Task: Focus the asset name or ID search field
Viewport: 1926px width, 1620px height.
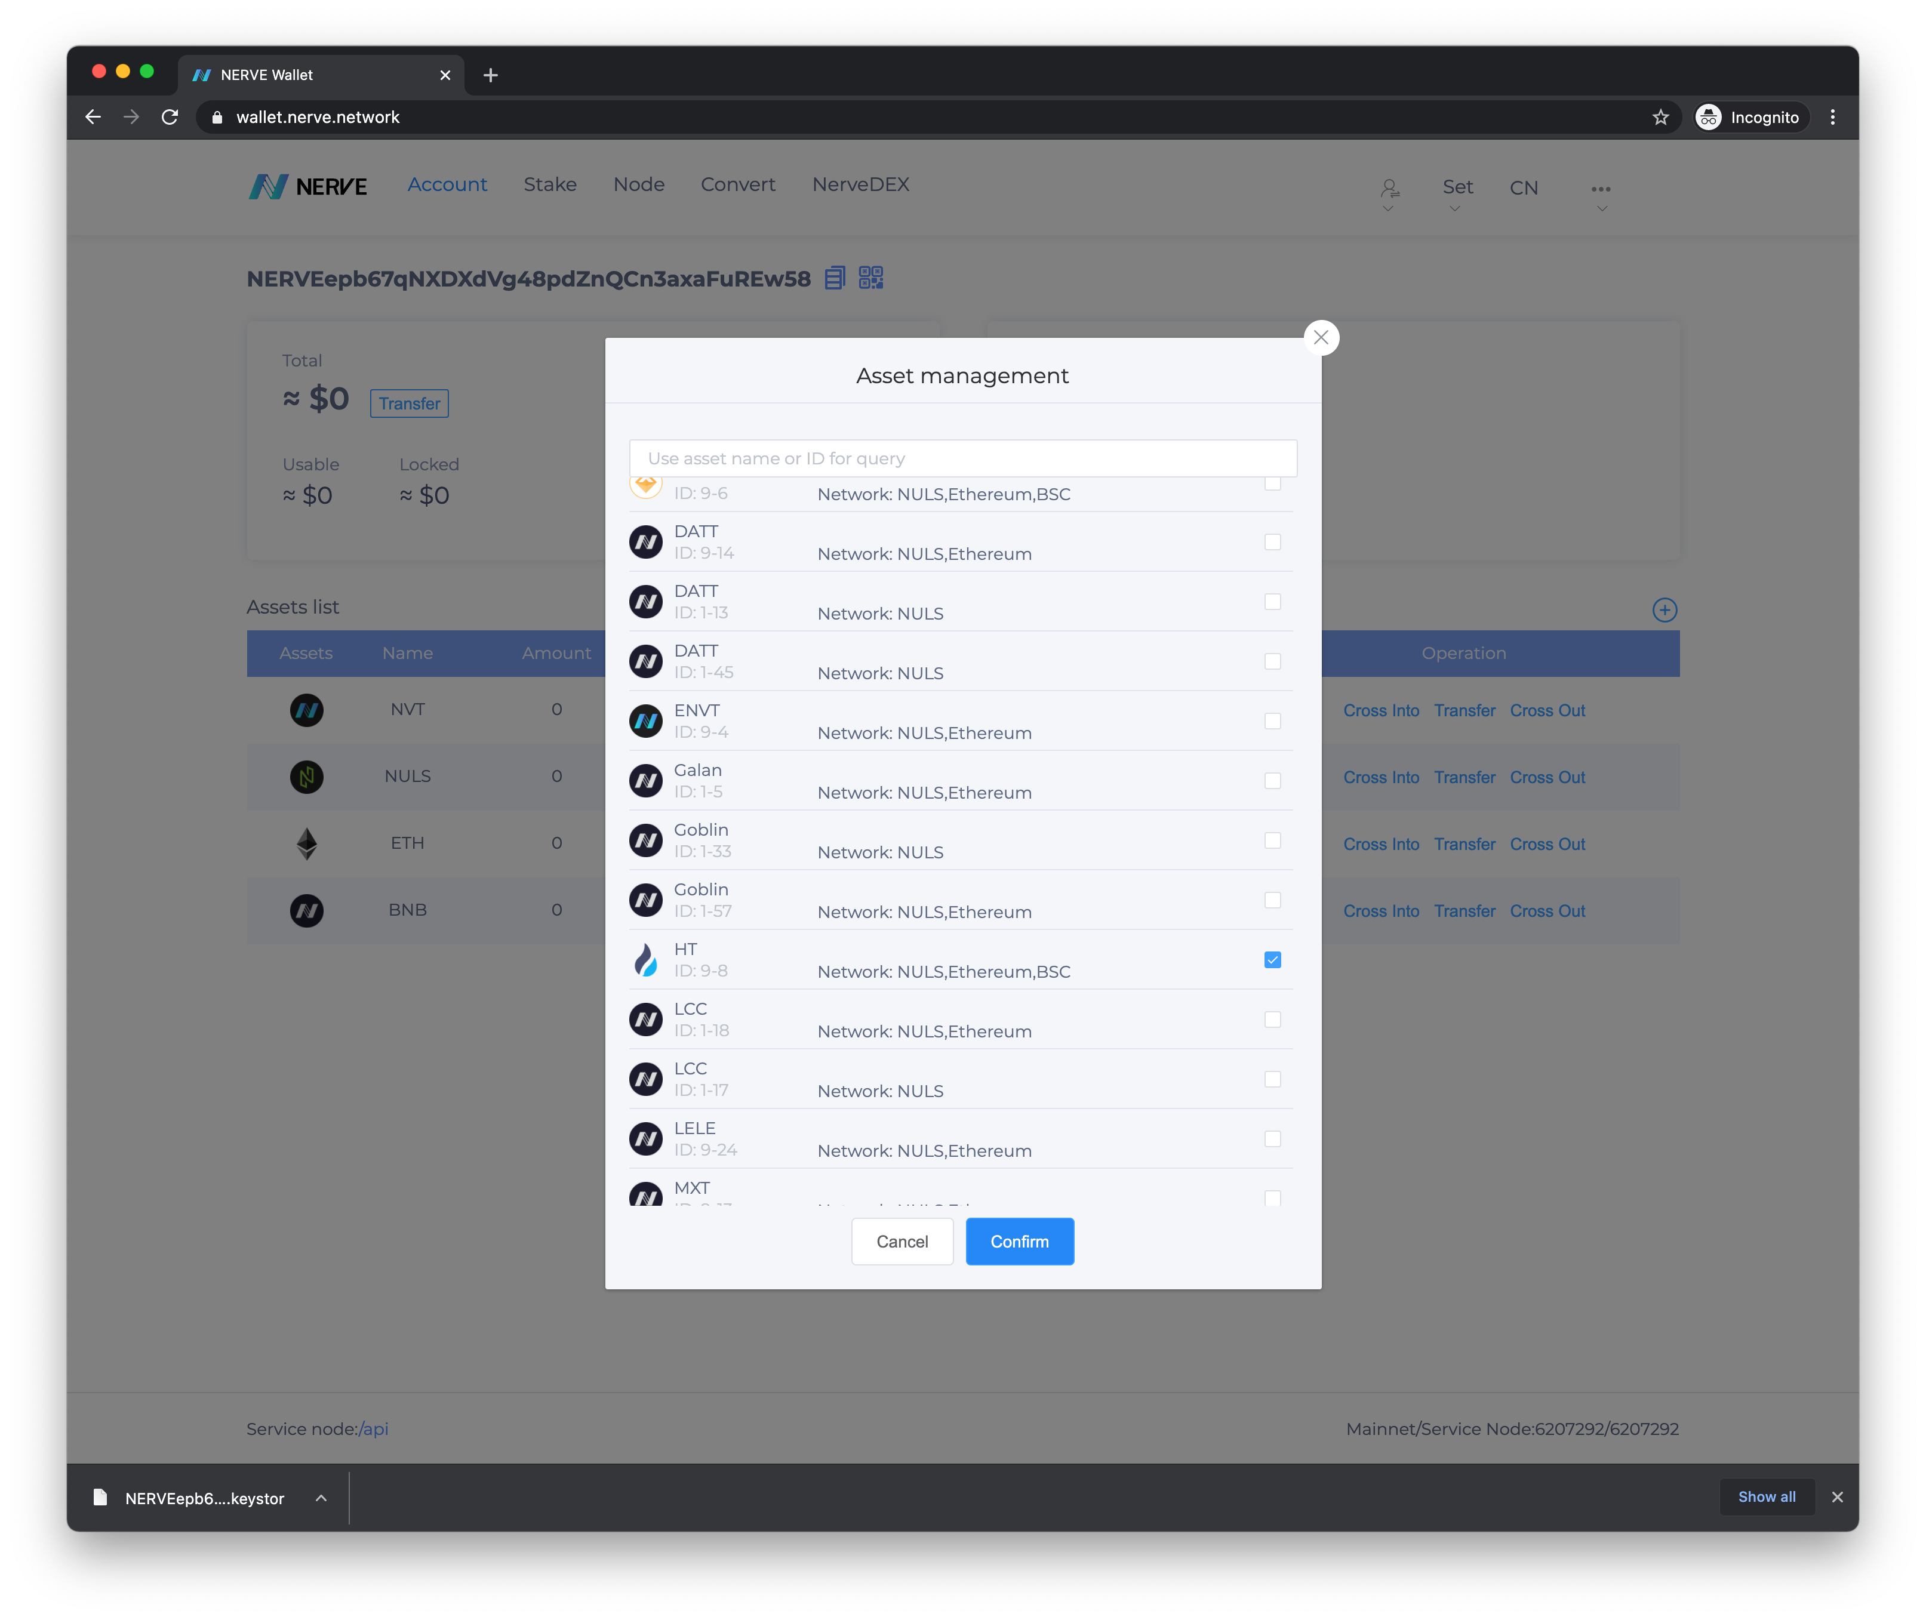Action: tap(962, 458)
